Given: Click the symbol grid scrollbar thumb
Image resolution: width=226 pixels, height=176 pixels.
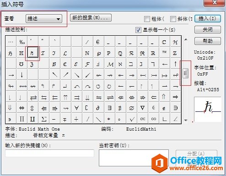Looking at the screenshot, I should click(x=186, y=73).
